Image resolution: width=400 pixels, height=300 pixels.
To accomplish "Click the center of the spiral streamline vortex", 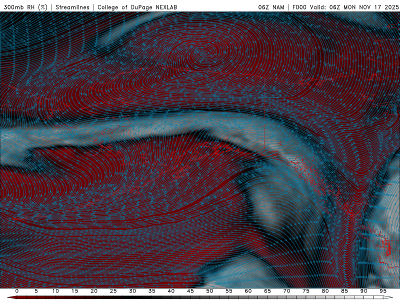I will (202, 53).
